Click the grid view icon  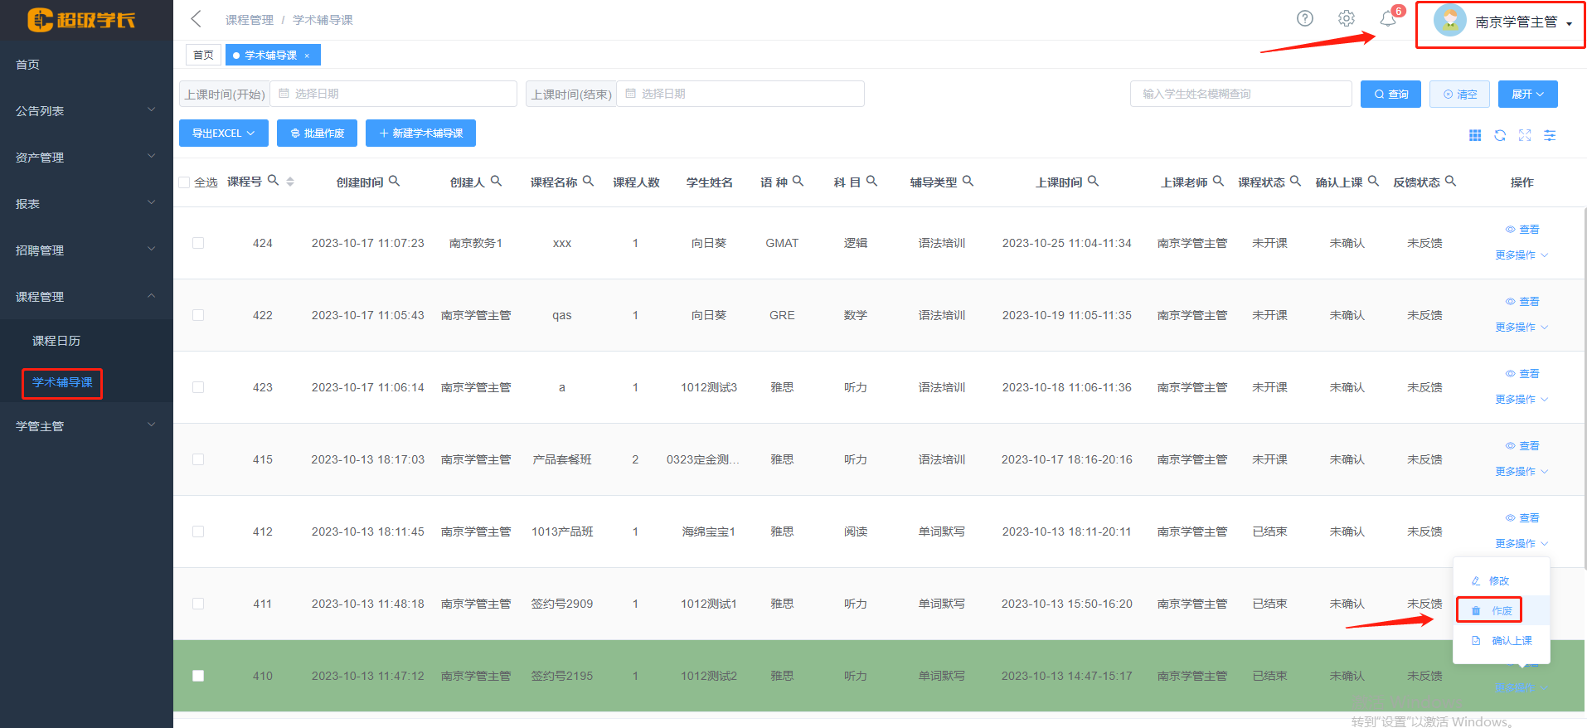coord(1474,135)
